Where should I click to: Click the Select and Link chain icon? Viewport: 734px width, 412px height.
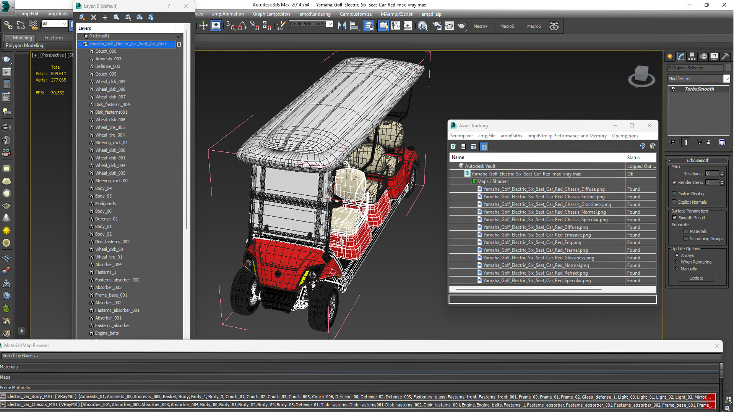click(8, 26)
